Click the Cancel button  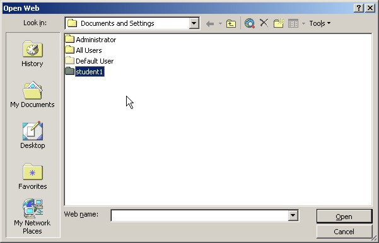click(x=344, y=232)
